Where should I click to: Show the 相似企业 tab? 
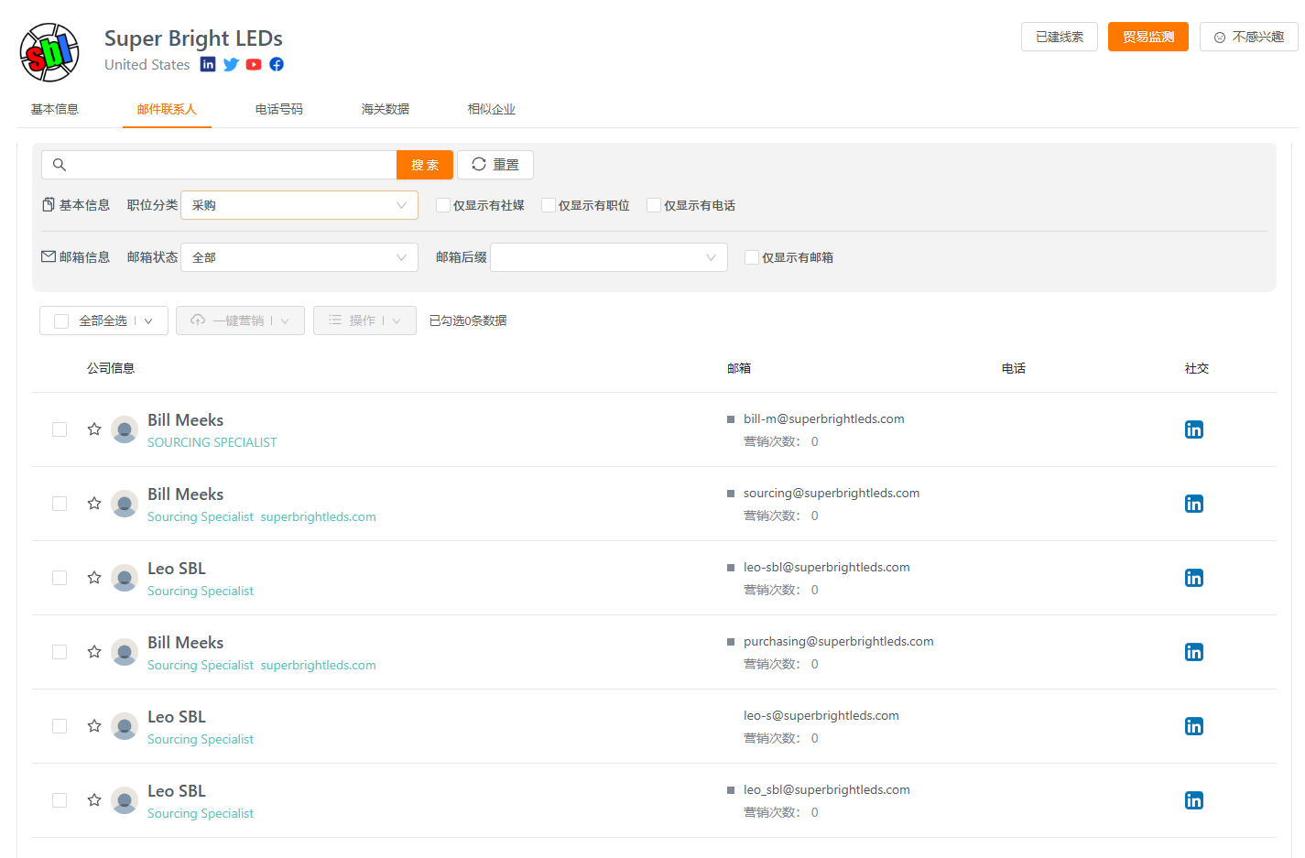point(492,109)
